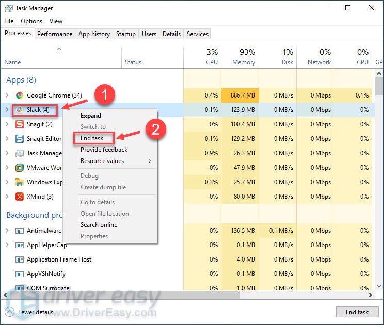Sort by the GPU column header
The image size is (384, 325).
click(x=353, y=57)
